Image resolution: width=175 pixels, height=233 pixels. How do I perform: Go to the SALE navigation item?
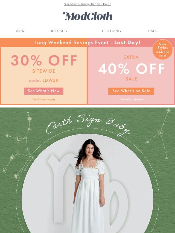[153, 31]
